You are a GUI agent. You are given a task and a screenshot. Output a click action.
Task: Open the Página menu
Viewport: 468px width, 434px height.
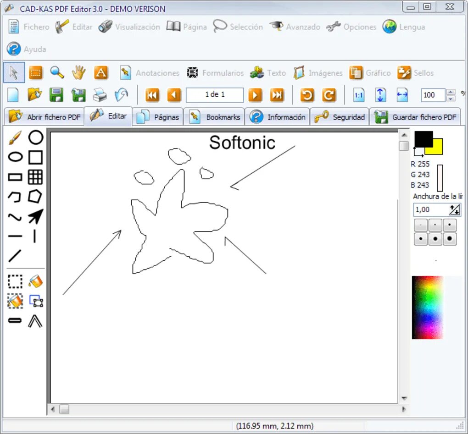coord(187,27)
